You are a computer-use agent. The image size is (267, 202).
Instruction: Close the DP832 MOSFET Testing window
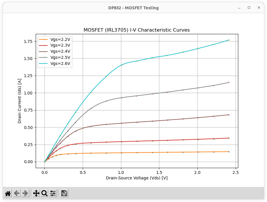(259, 8)
